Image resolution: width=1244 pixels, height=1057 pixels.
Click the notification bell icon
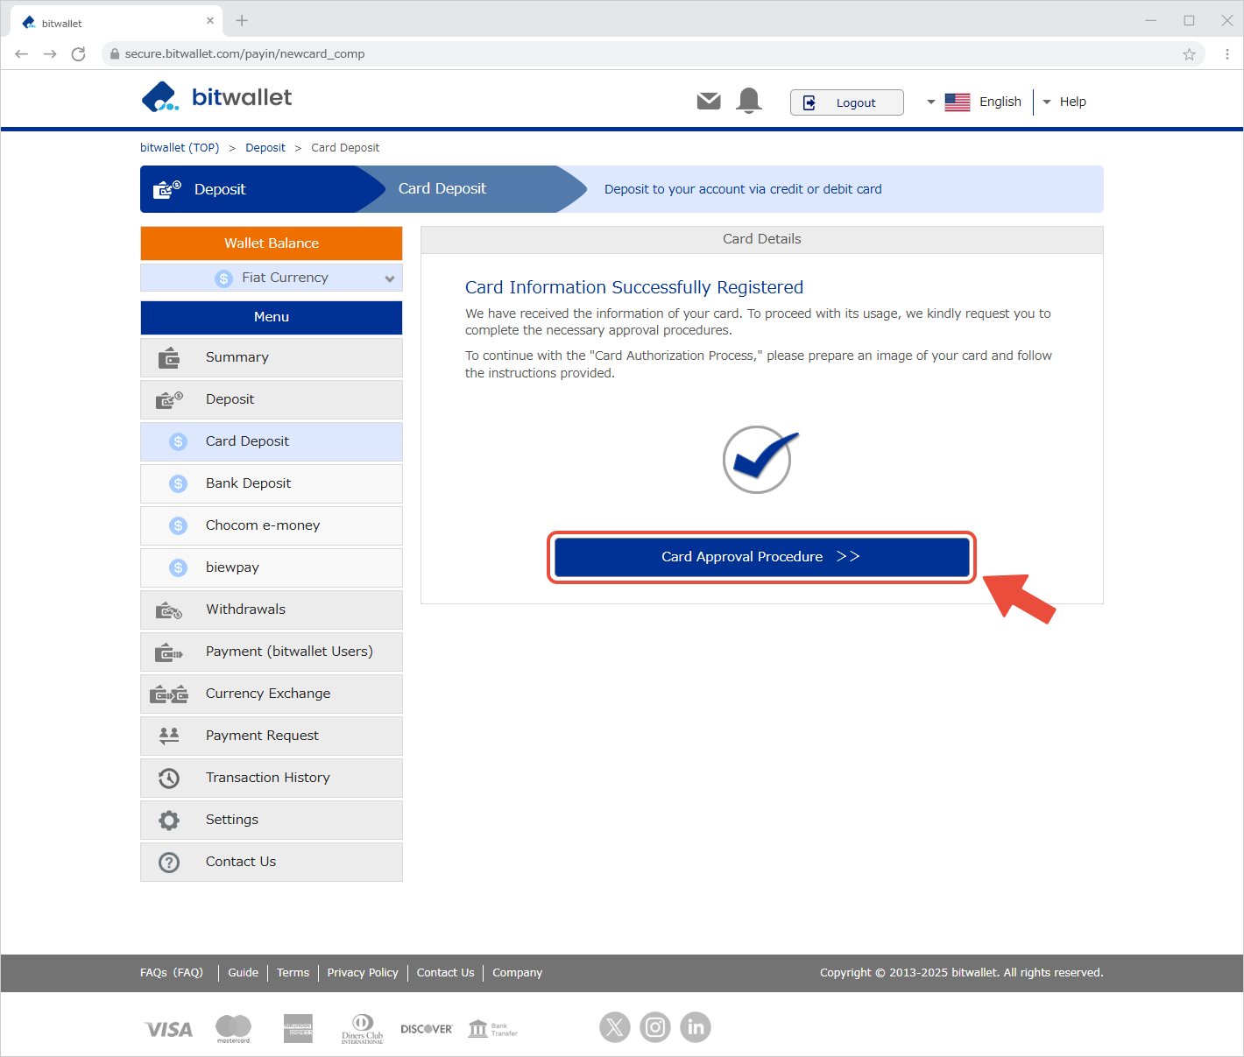749,101
